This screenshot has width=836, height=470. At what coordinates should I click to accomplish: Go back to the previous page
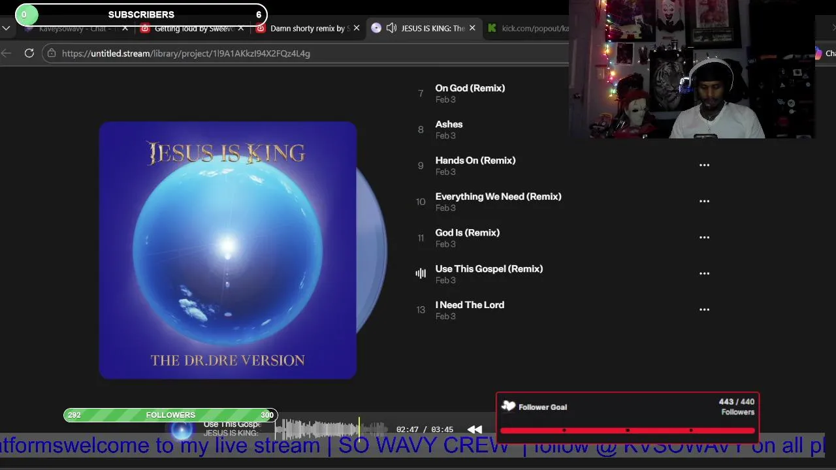coord(6,54)
